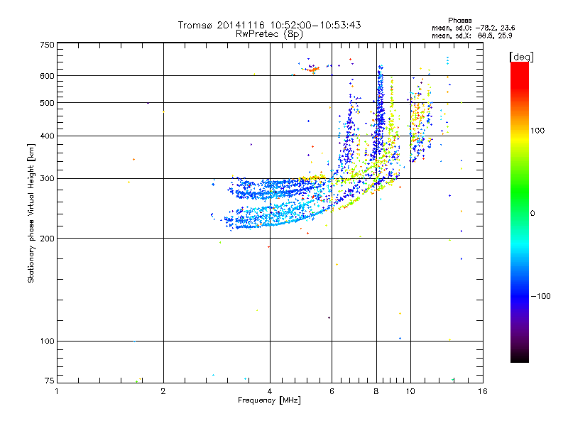Click the Tromsø date and time plot title
Viewport: 568px width, 426px height.
269,25
